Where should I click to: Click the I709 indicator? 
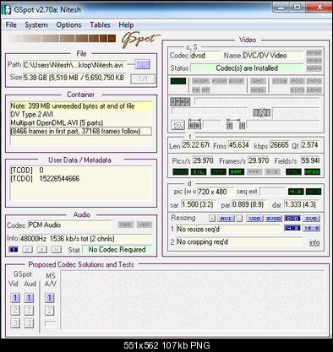pos(280,81)
